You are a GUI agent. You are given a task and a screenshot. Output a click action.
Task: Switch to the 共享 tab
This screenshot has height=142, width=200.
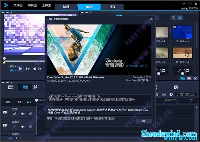(x=112, y=7)
